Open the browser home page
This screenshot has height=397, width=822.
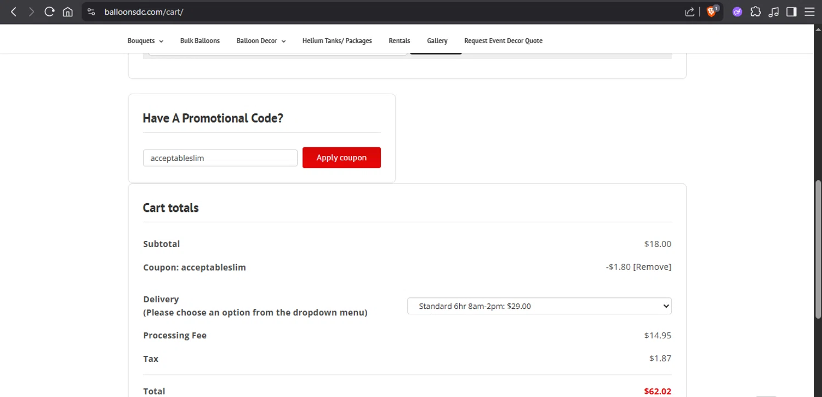point(67,11)
